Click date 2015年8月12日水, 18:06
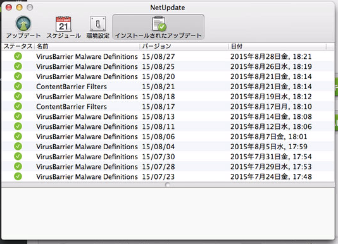 coord(271,126)
